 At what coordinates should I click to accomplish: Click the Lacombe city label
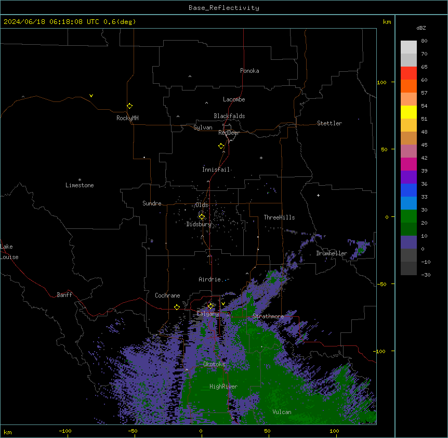(234, 99)
